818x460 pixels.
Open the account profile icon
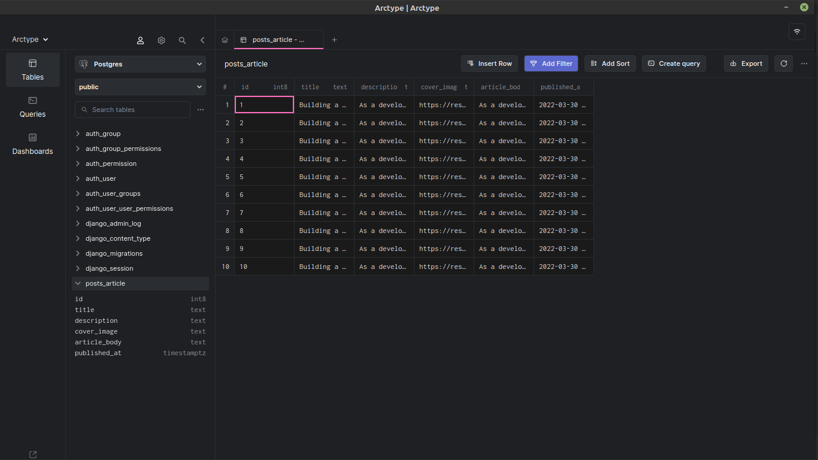pos(140,40)
